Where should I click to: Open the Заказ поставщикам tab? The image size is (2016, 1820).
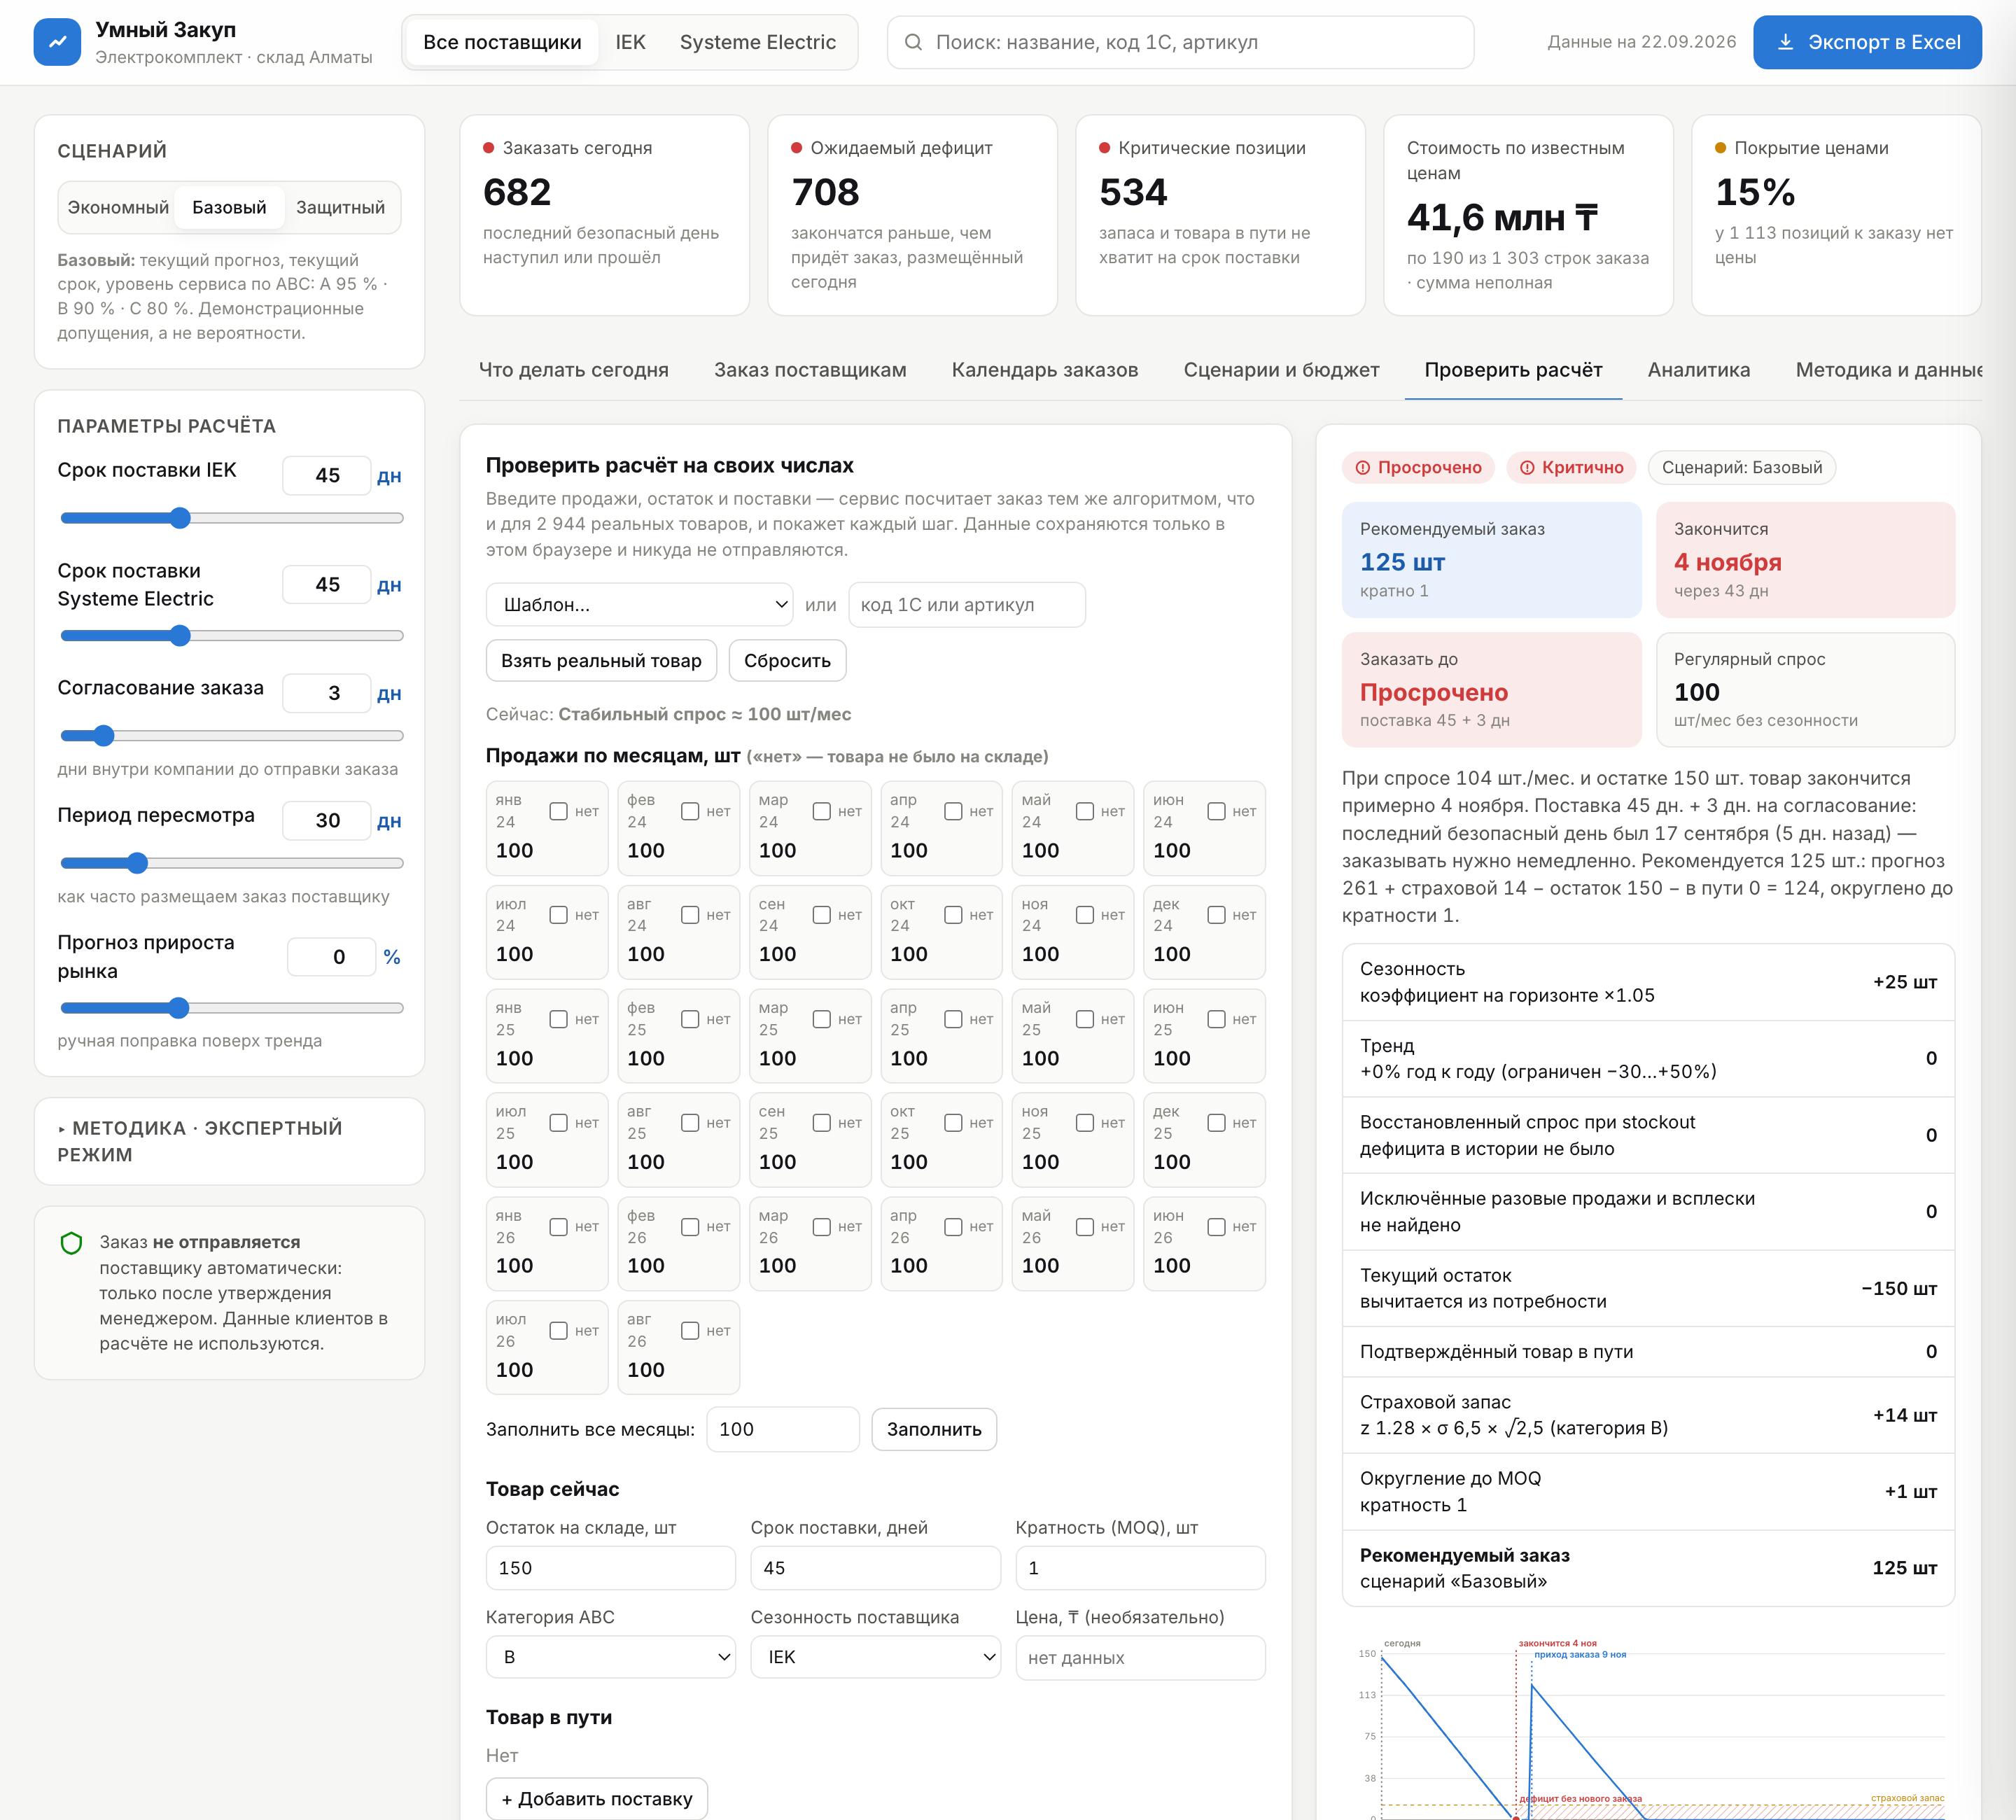(x=810, y=370)
